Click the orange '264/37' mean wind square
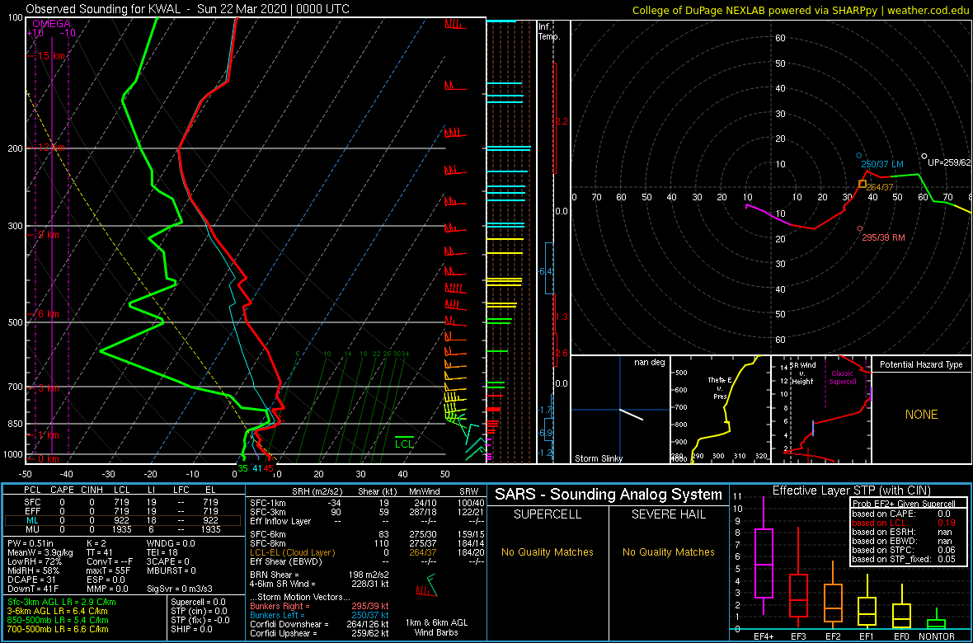This screenshot has width=973, height=643. 862,184
